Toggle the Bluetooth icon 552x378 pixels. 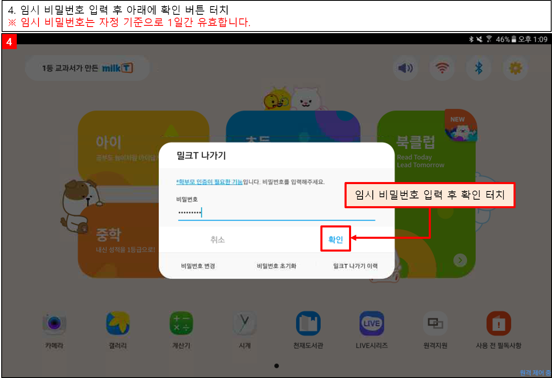[x=479, y=68]
